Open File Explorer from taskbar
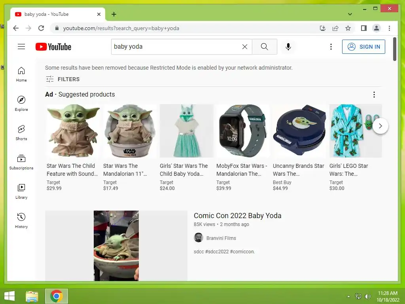The height and width of the screenshot is (304, 405). pyautogui.click(x=32, y=296)
